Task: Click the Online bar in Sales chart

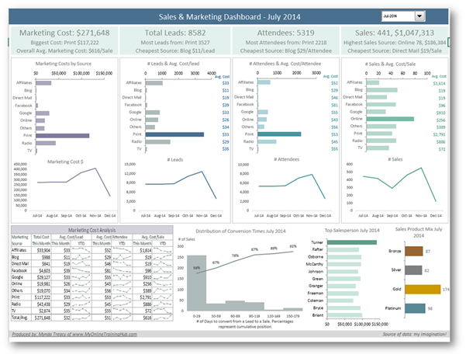Action: (390, 119)
